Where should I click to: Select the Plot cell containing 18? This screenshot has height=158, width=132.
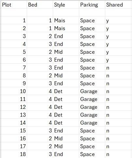[x=14, y=154]
